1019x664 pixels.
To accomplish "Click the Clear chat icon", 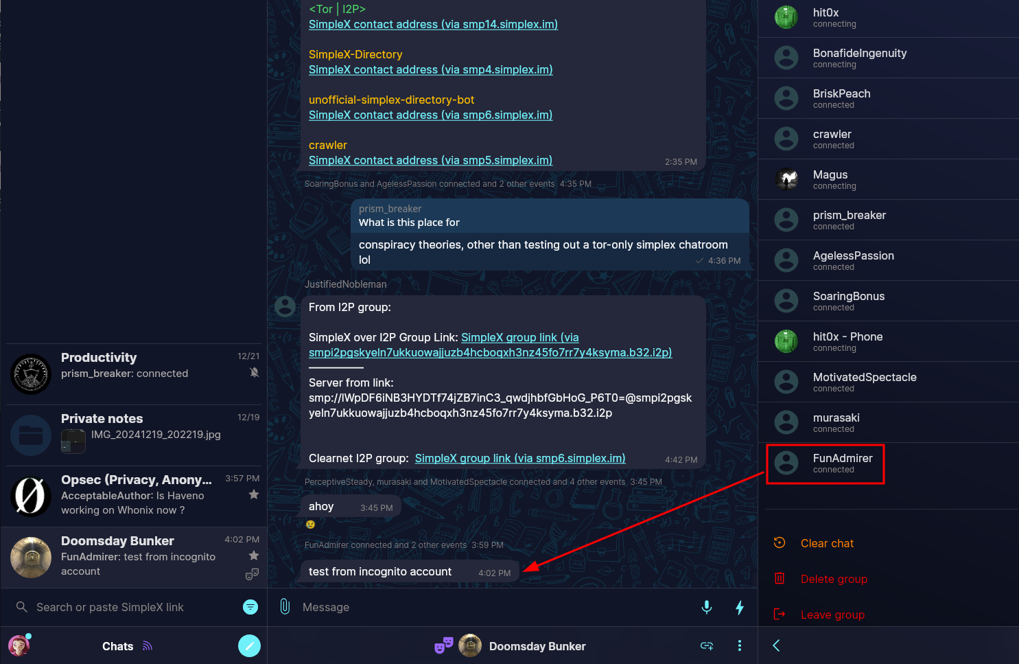I will click(780, 542).
